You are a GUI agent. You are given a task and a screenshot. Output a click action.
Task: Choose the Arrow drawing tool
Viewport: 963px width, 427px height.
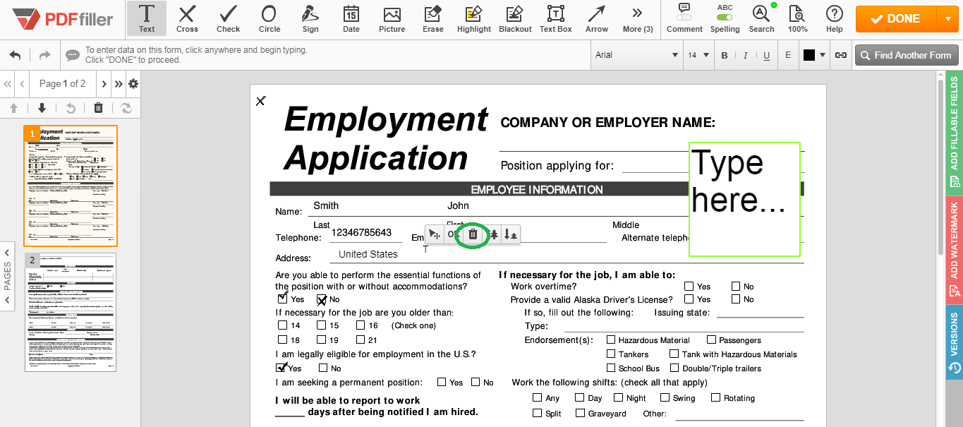pyautogui.click(x=597, y=19)
